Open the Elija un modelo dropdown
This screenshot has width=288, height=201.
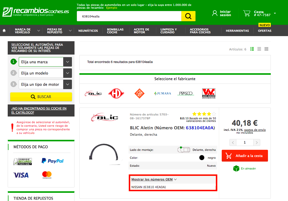pyautogui.click(x=45, y=73)
